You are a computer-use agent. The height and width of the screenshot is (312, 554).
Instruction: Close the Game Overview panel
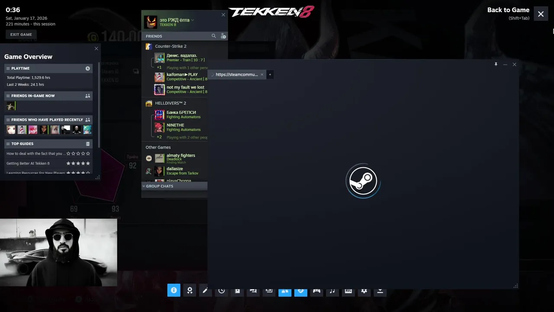96,49
